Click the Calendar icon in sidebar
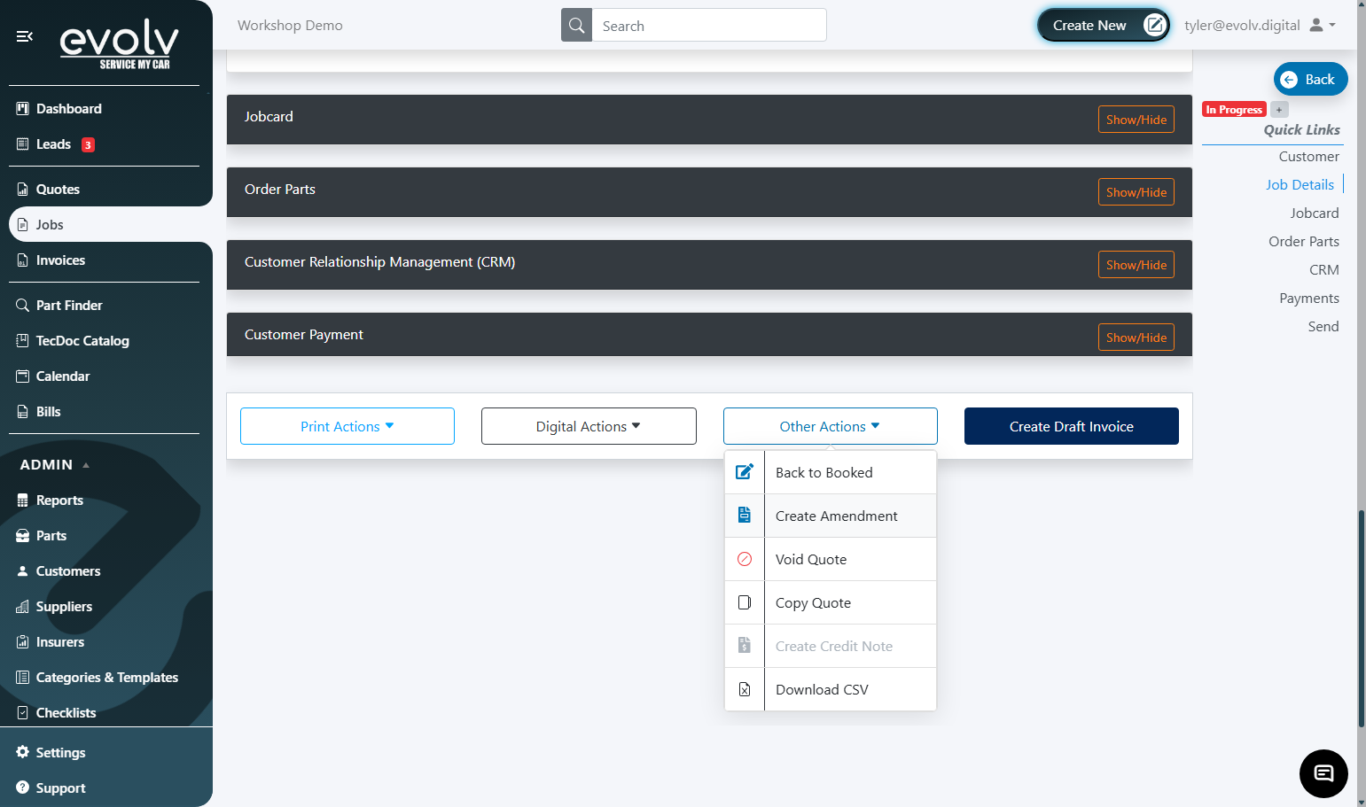1366x807 pixels. pyautogui.click(x=23, y=376)
